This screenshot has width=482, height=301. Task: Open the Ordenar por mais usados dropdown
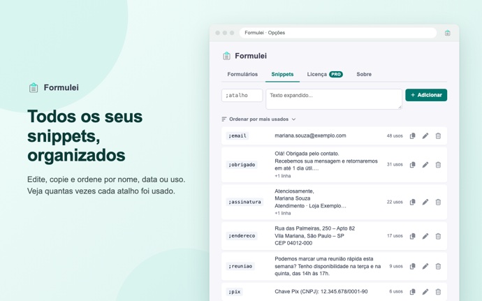click(x=259, y=119)
